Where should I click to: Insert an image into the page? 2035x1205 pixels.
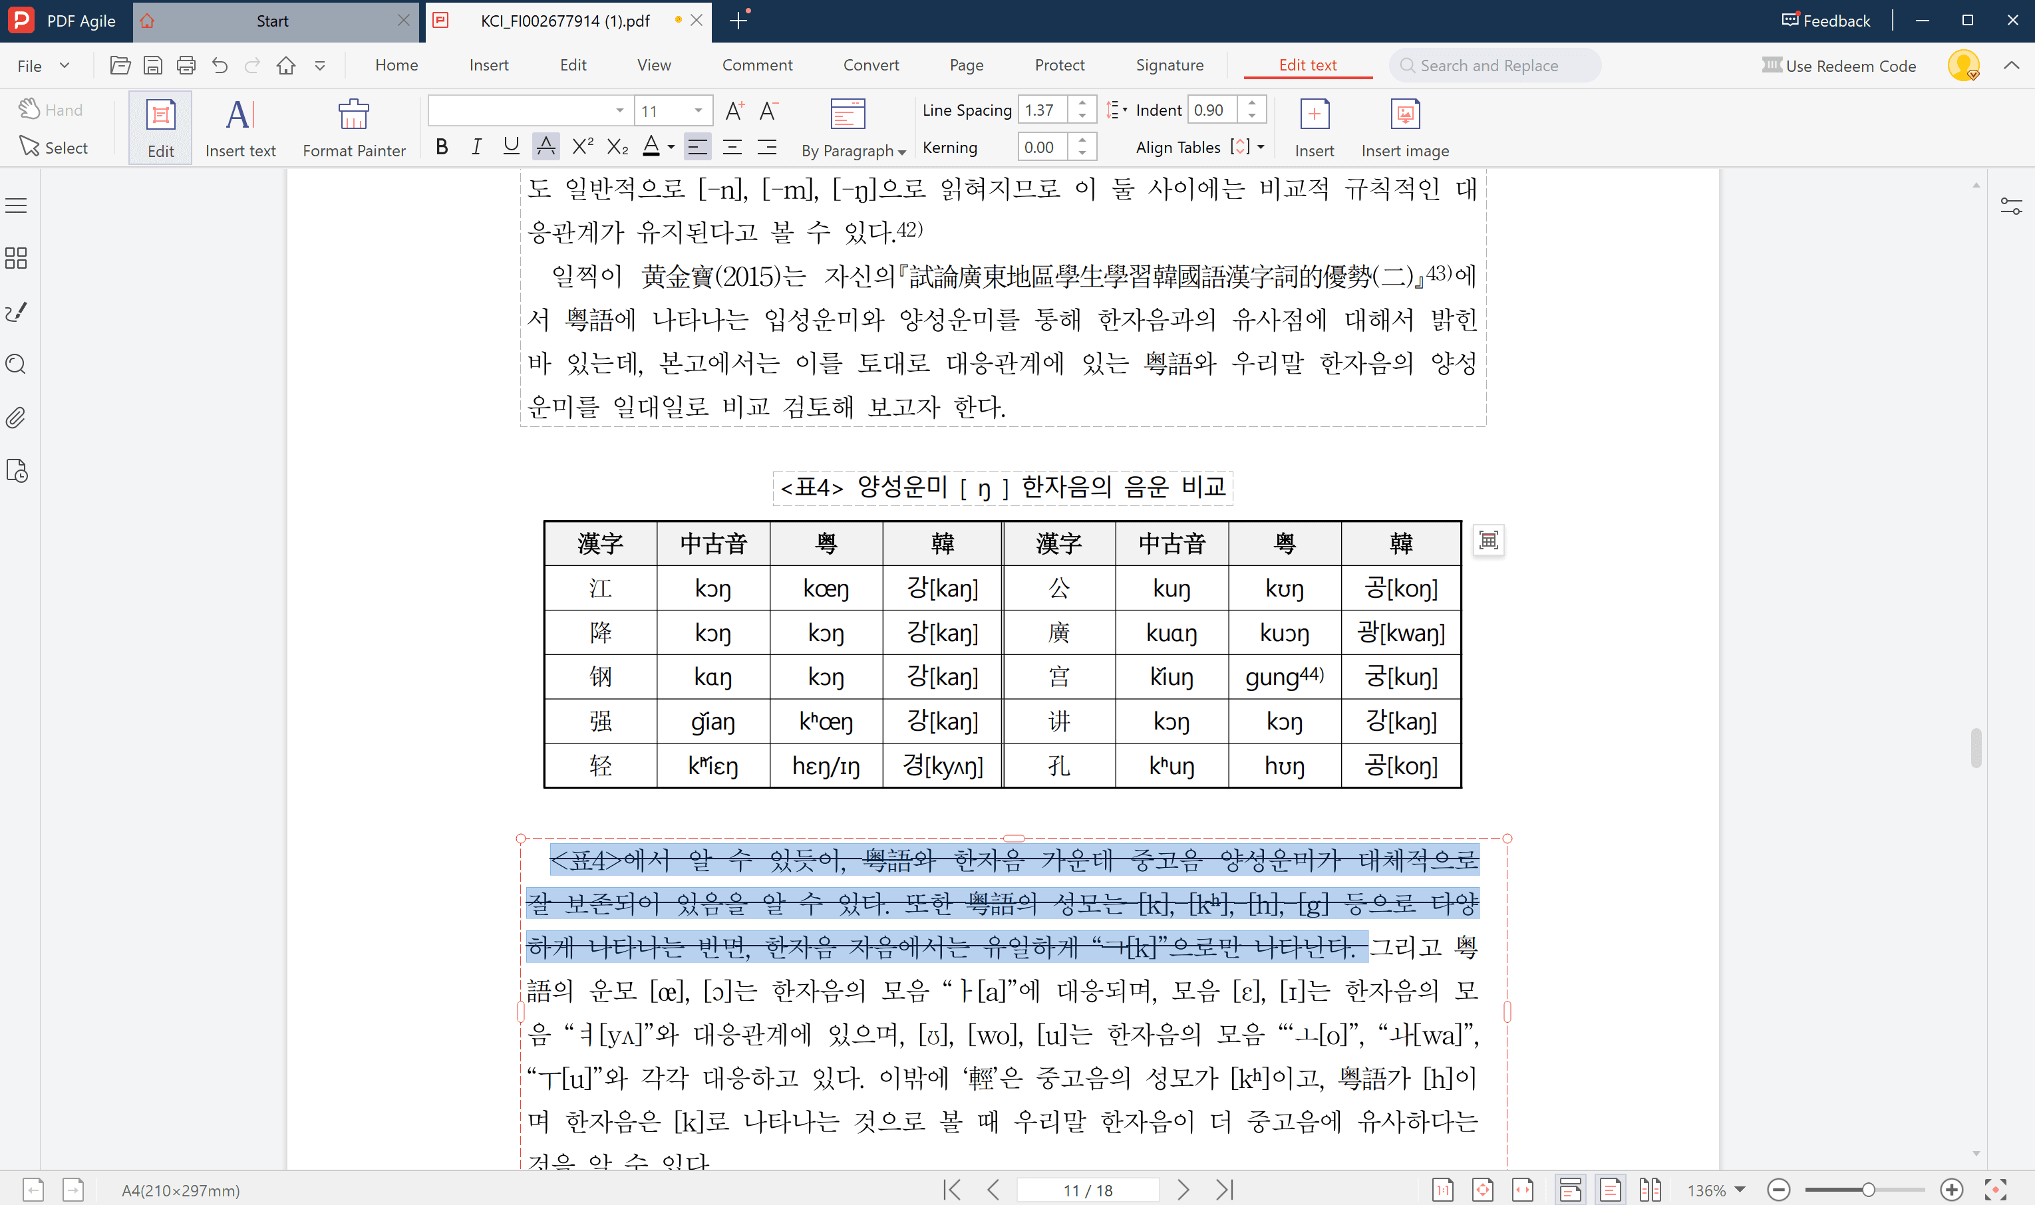click(x=1405, y=128)
